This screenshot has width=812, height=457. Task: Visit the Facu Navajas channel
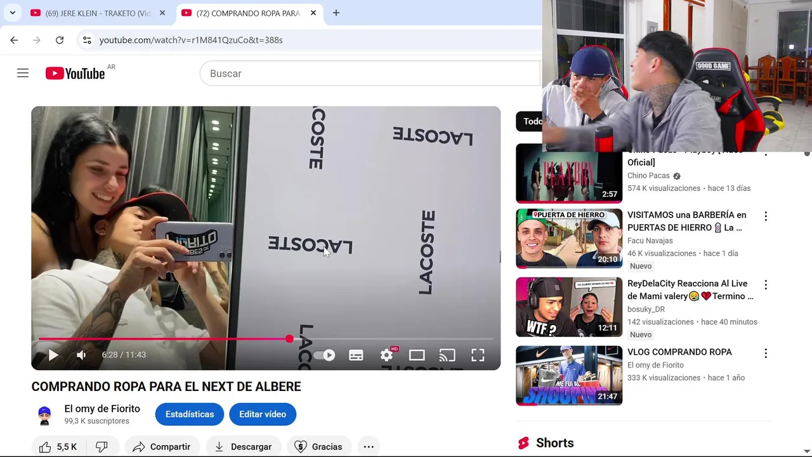click(650, 241)
